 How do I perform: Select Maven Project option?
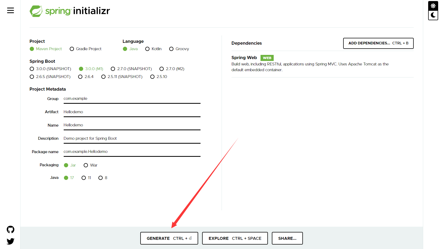46,49
